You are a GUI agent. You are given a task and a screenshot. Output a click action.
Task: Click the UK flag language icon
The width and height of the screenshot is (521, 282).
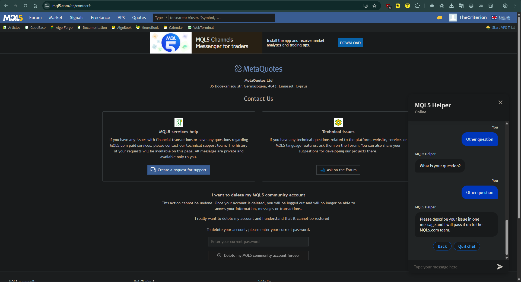[x=494, y=18]
